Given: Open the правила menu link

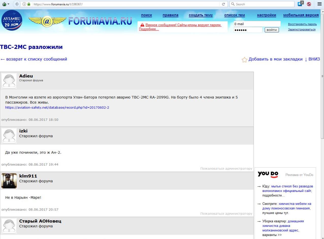Looking at the screenshot, I should click(170, 15).
